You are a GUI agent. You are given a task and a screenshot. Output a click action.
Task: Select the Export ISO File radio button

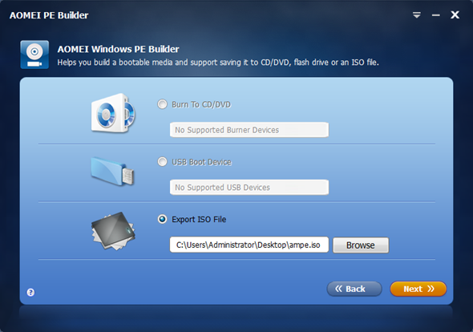pyautogui.click(x=162, y=219)
